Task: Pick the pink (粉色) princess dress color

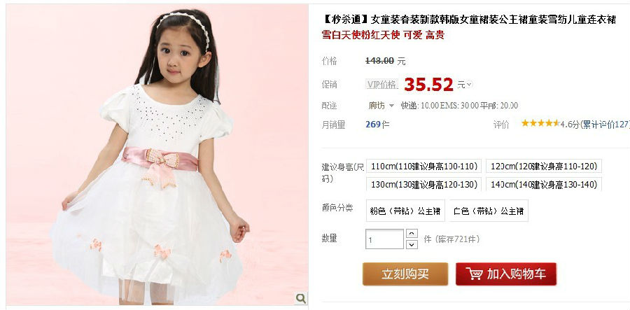Action: [405, 211]
